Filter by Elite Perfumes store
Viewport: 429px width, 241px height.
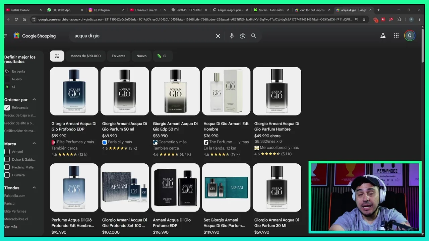(15, 211)
